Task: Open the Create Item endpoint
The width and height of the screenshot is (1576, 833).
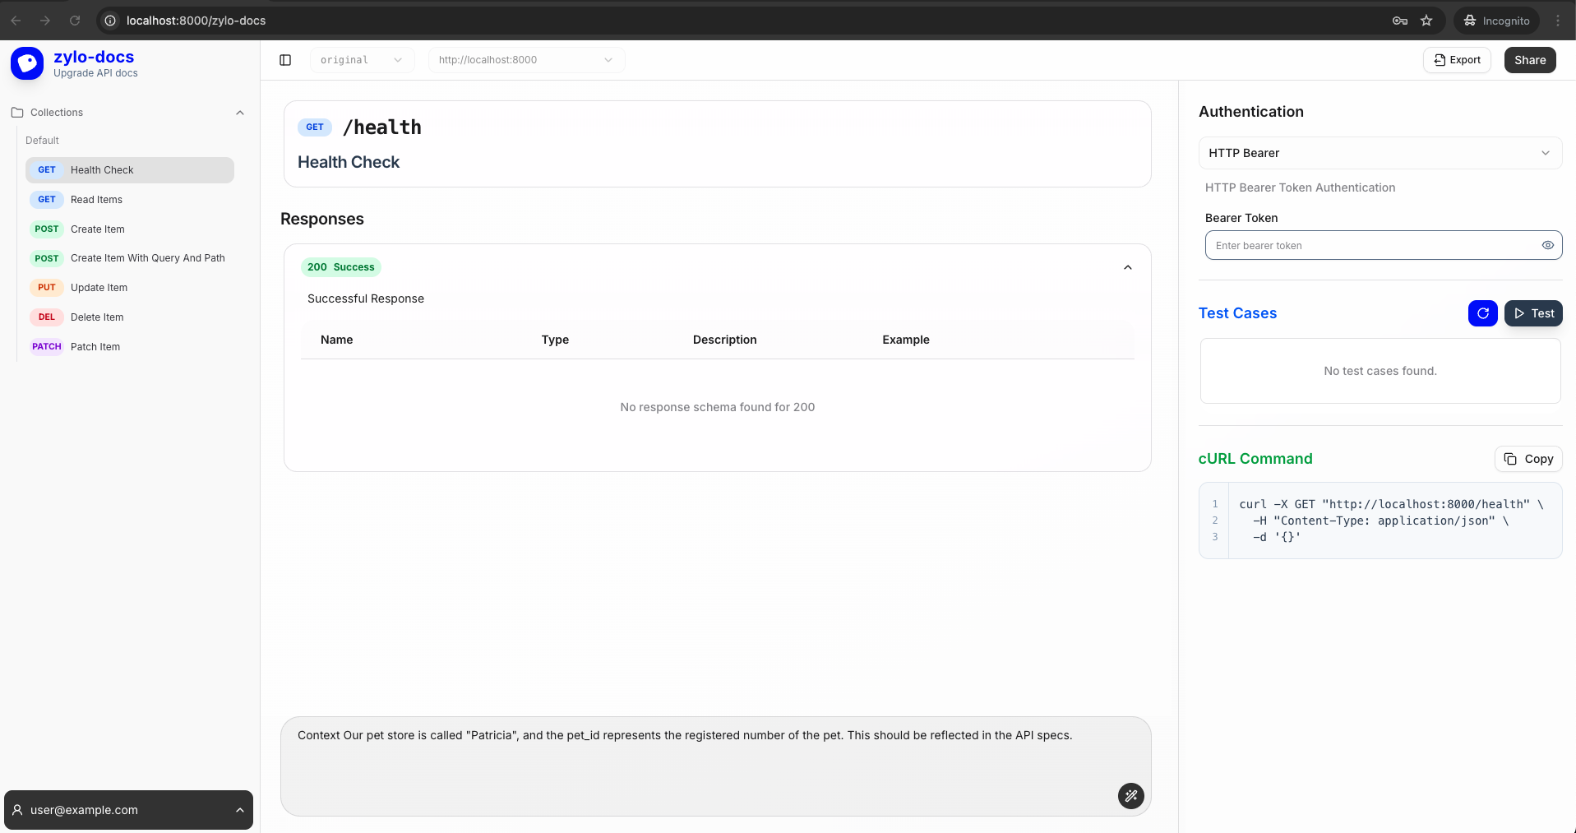Action: point(130,229)
